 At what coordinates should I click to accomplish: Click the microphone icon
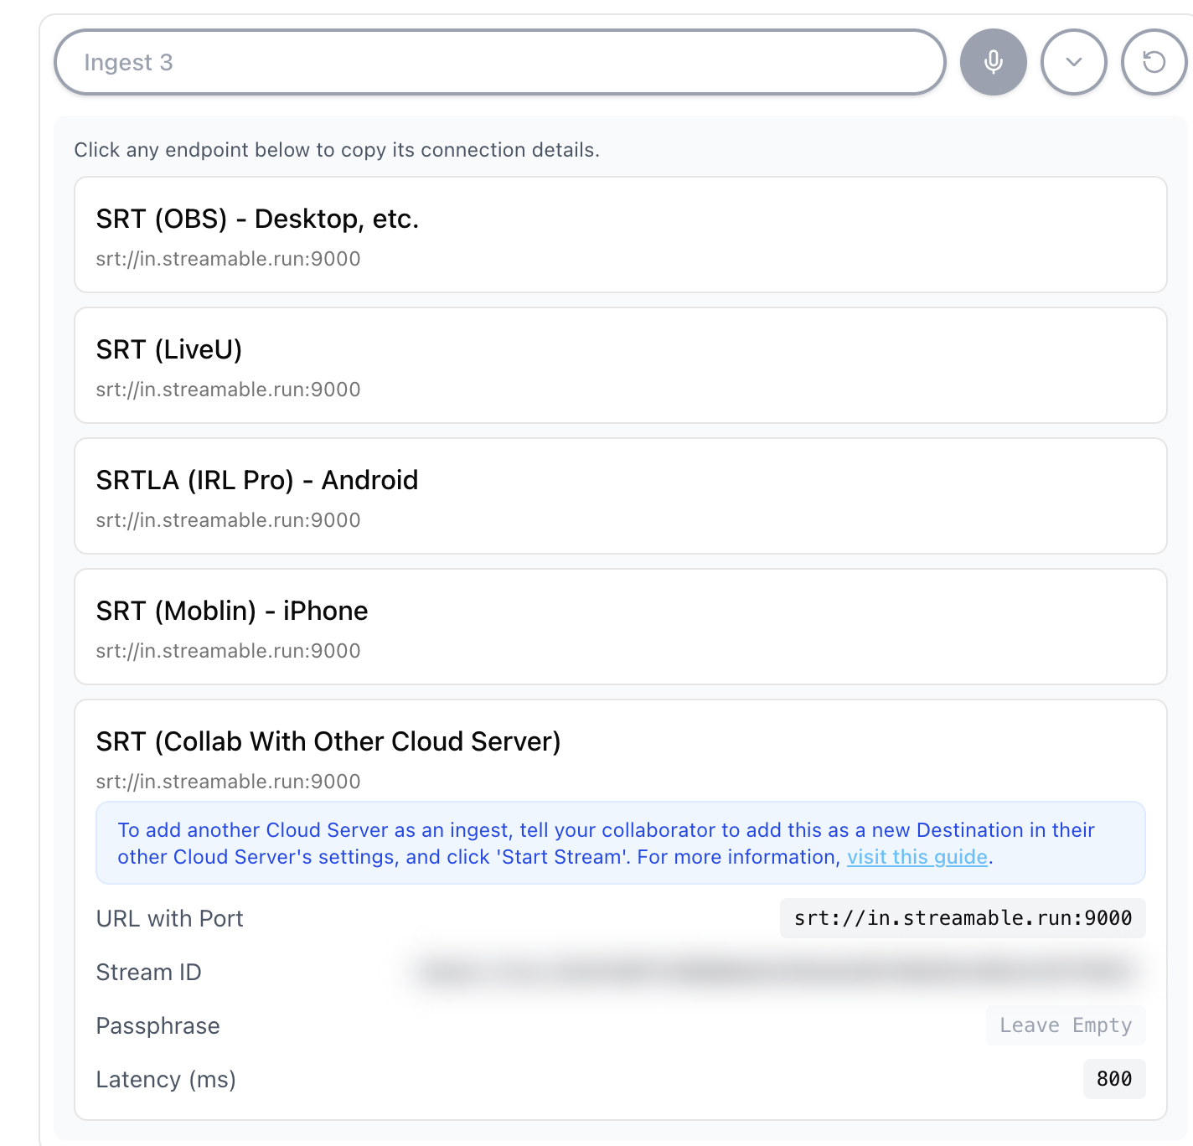[993, 61]
